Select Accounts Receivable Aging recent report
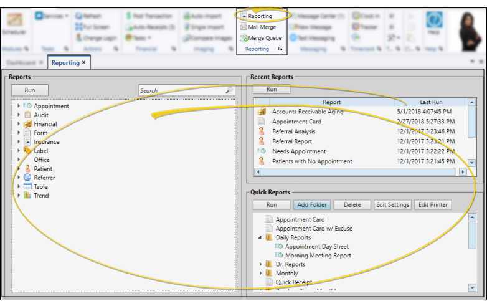This screenshot has height=301, width=487. coord(307,112)
